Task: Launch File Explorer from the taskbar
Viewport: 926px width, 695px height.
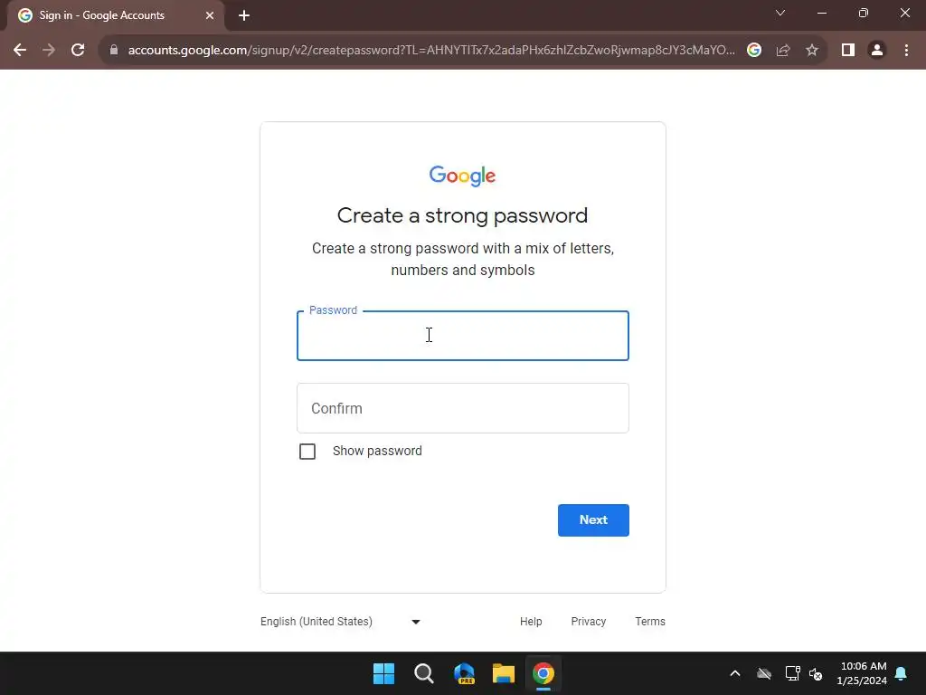Action: click(x=504, y=673)
